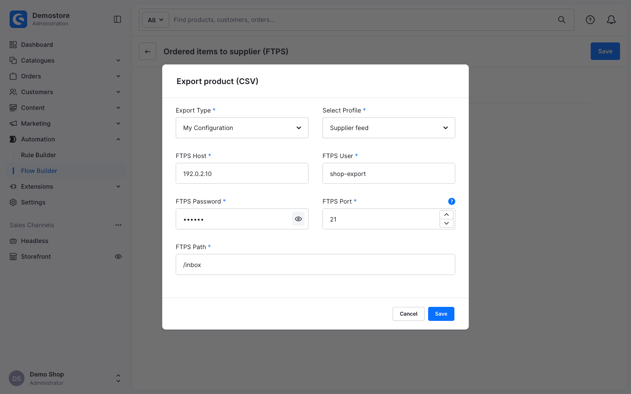631x394 pixels.
Task: Click the Customers sidebar icon
Action: [13, 92]
